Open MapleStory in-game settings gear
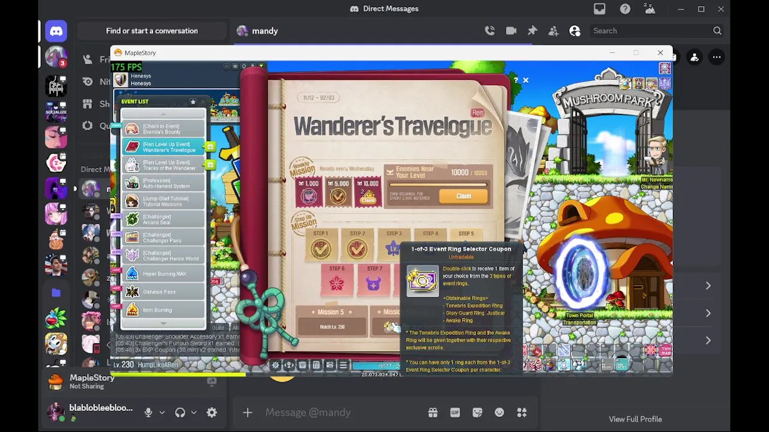Viewport: 769px width, 432px height. coord(276,365)
